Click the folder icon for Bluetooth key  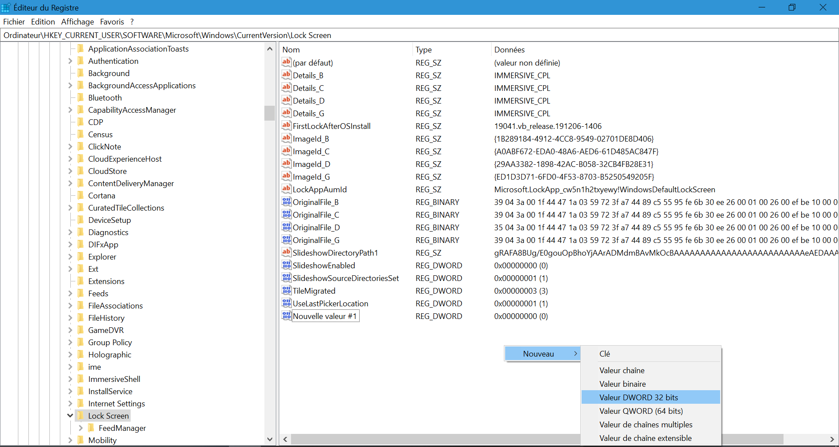(x=80, y=98)
